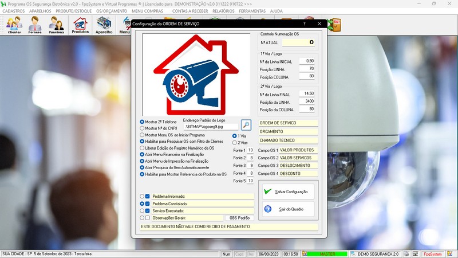The height and width of the screenshot is (258, 458).
Task: Select the 2 Vias option
Action: [234, 143]
